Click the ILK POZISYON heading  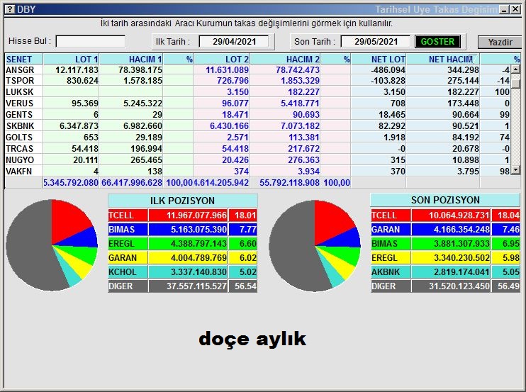(182, 201)
